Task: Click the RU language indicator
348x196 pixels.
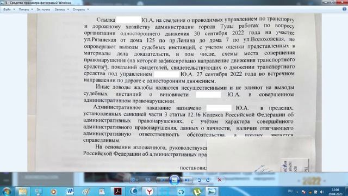Action: (290, 191)
